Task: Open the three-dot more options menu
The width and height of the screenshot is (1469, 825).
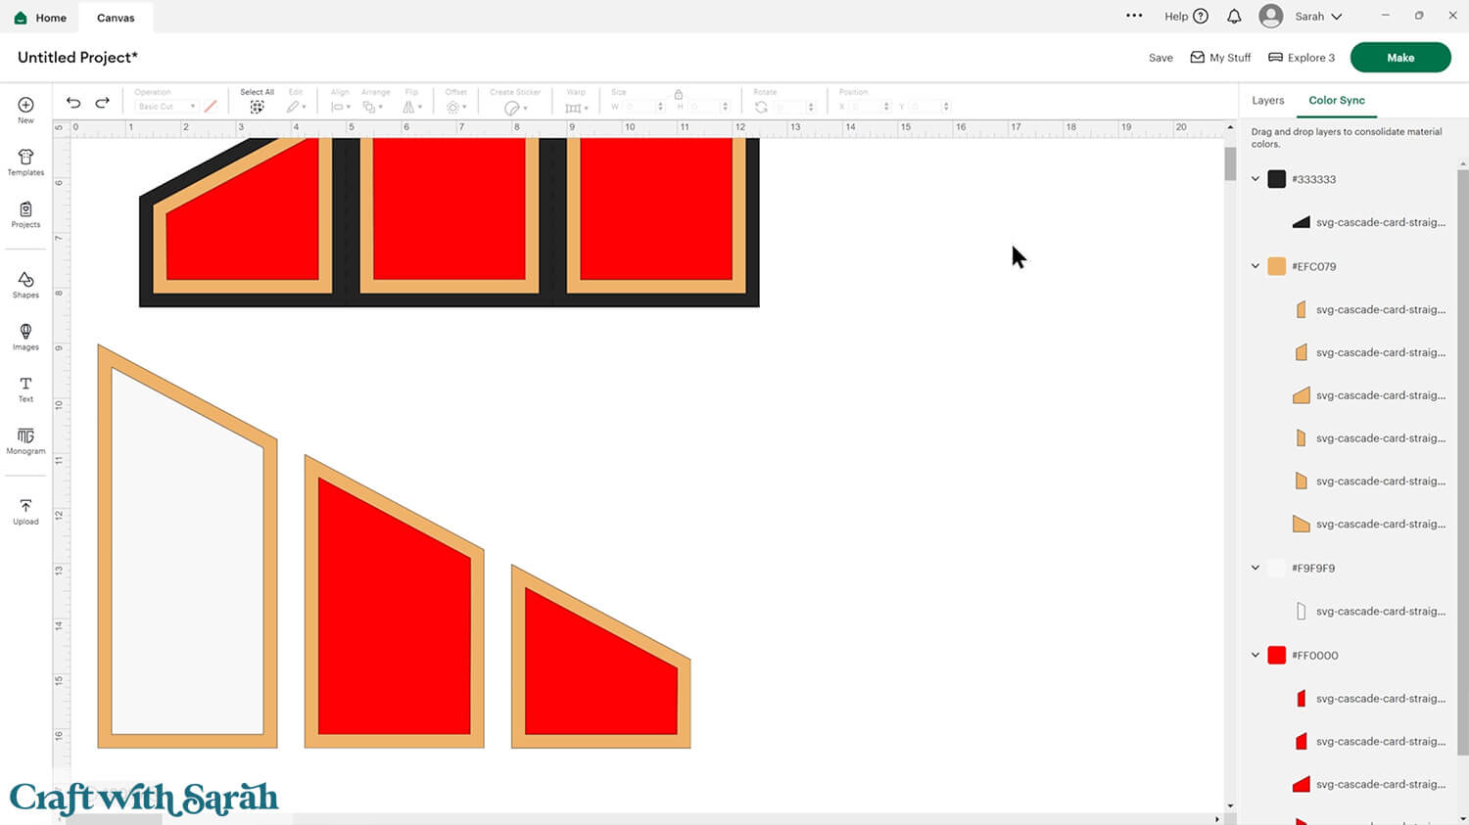Action: click(x=1134, y=16)
